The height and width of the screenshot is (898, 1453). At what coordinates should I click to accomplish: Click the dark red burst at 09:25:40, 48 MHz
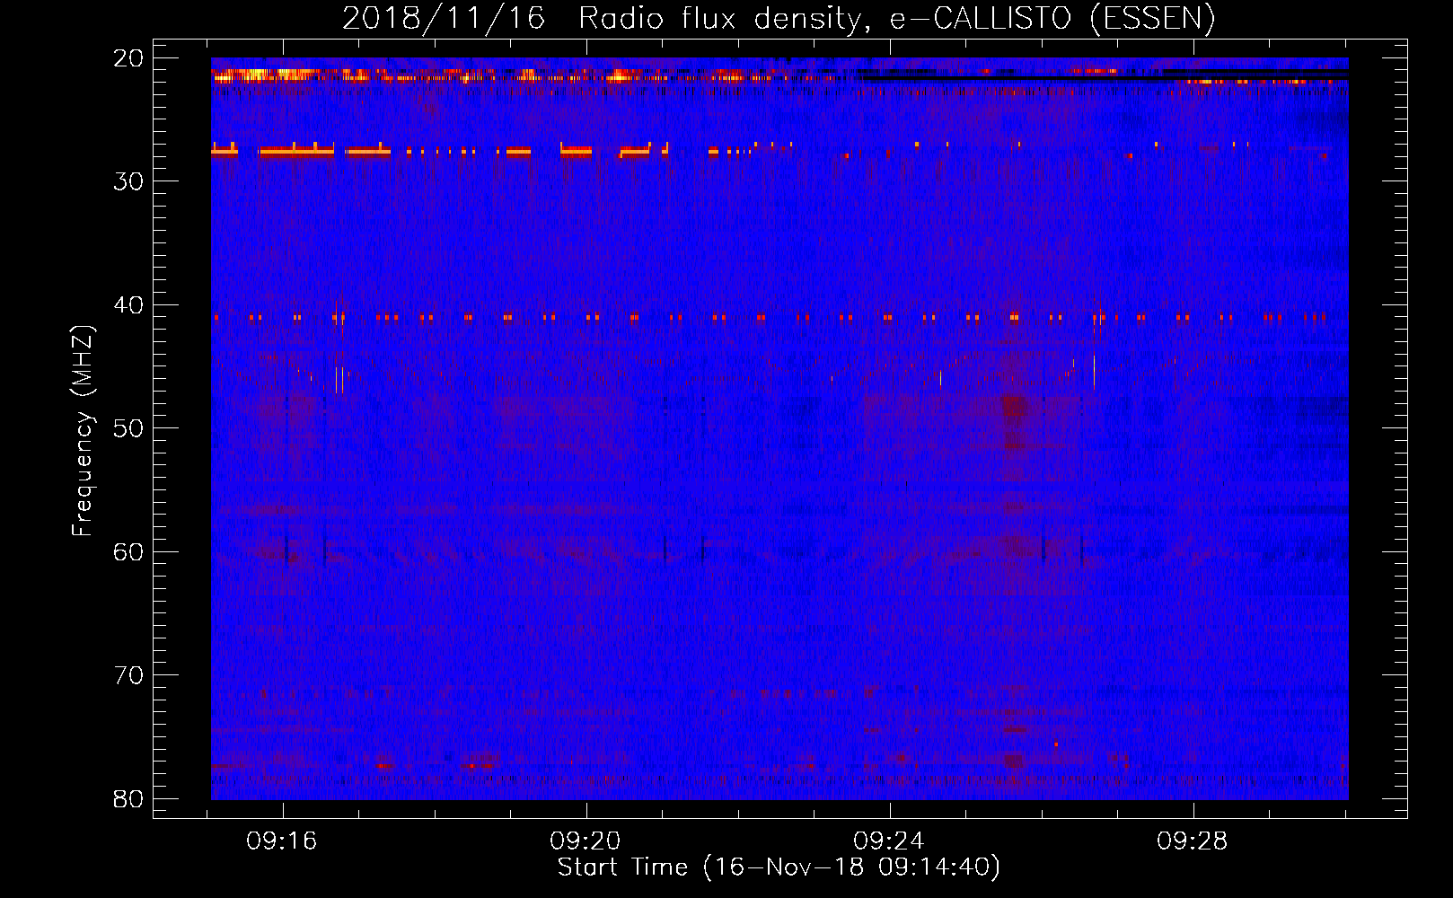pyautogui.click(x=1014, y=406)
